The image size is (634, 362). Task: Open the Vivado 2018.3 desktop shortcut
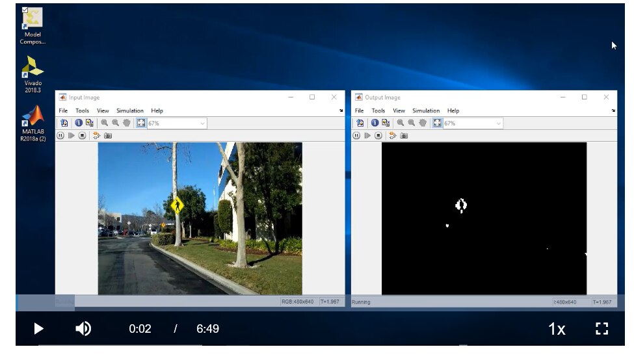(33, 74)
